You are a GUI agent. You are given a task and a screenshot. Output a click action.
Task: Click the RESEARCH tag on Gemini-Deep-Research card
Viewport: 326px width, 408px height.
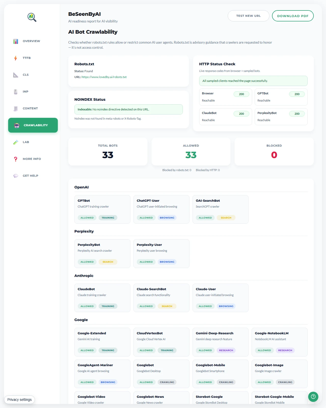226,350
